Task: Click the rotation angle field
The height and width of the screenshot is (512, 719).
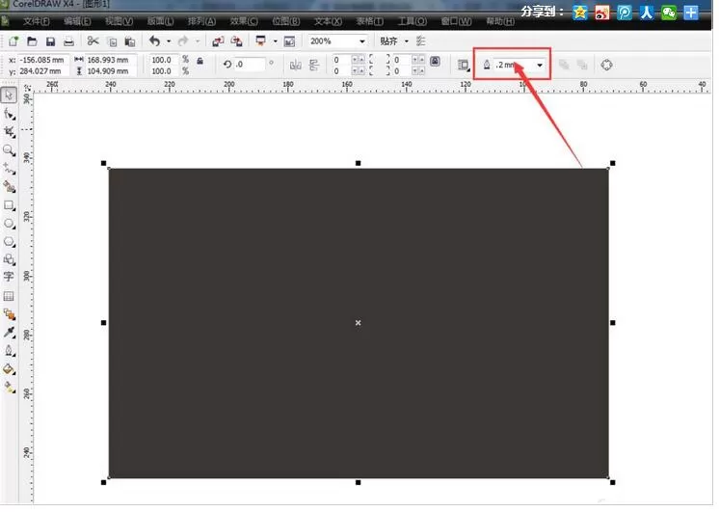Action: (250, 65)
